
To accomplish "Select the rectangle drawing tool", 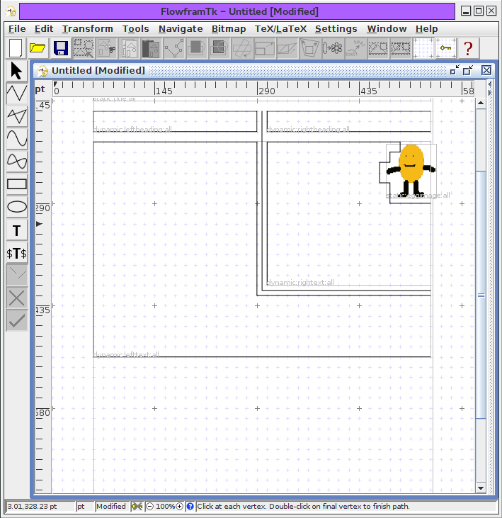I will pos(17,184).
